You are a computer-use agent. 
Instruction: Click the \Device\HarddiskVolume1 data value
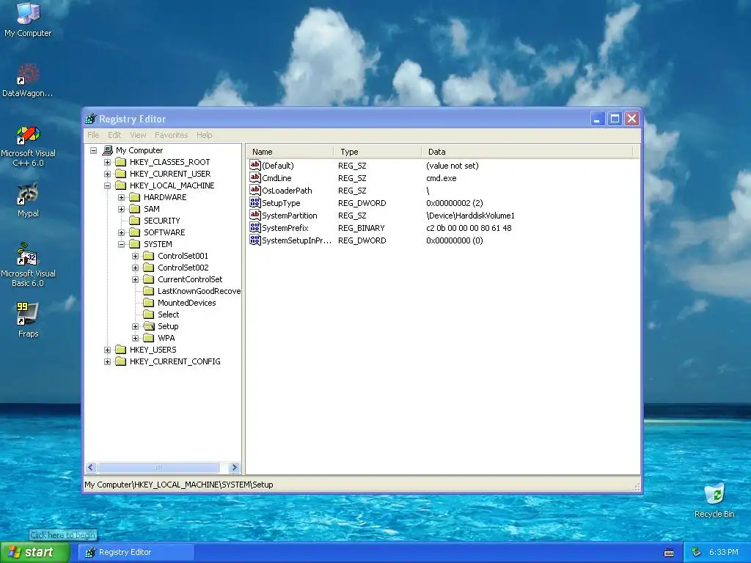coord(470,216)
